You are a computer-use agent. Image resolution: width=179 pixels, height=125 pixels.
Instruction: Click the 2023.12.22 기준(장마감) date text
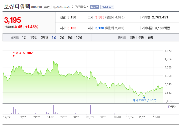(72, 7)
